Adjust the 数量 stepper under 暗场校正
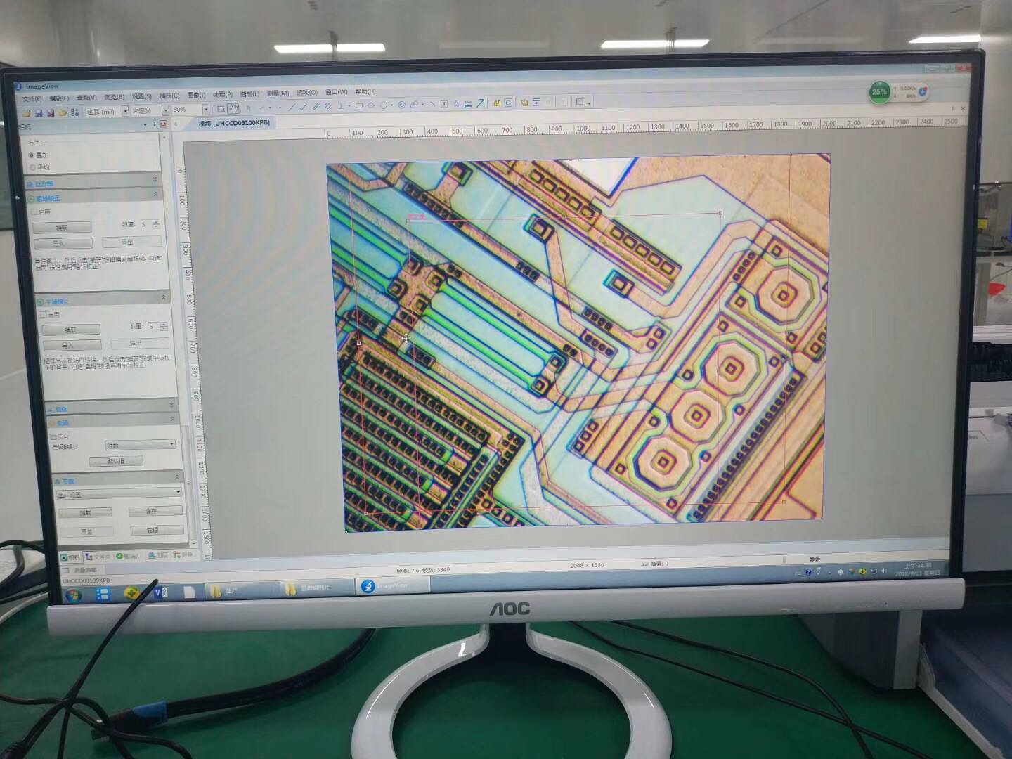This screenshot has height=759, width=1012. [x=156, y=224]
